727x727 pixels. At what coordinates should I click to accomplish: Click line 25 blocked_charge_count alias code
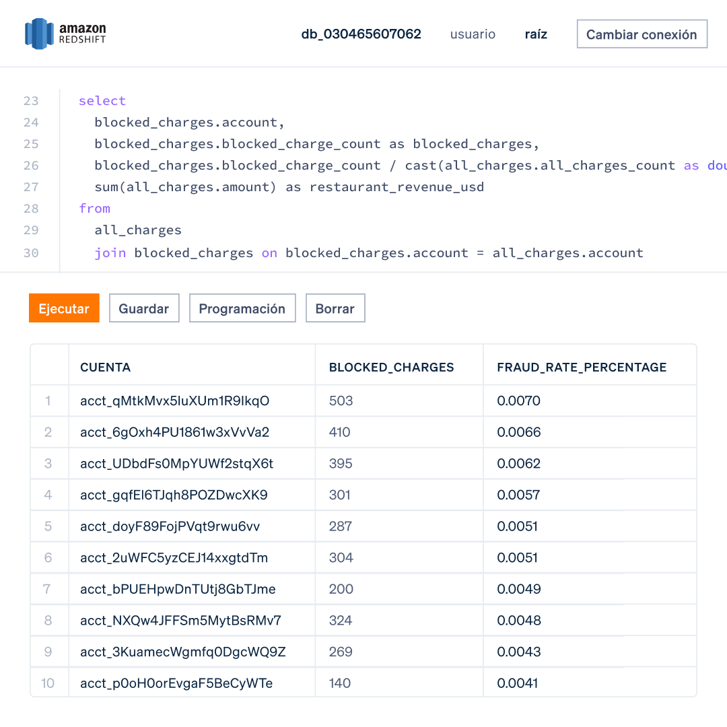(316, 144)
